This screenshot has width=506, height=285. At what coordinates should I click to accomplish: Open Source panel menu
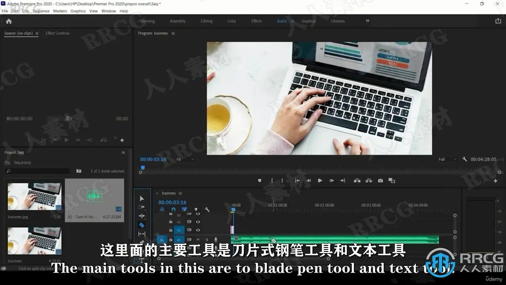[x=37, y=33]
